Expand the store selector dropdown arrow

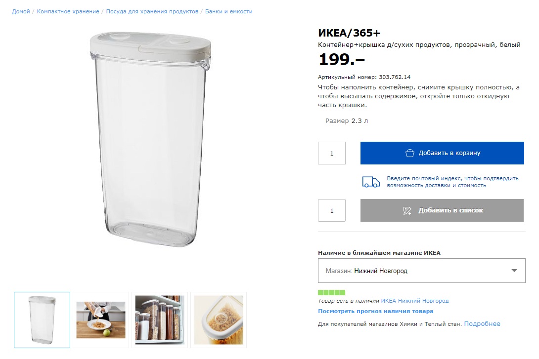[x=514, y=271]
